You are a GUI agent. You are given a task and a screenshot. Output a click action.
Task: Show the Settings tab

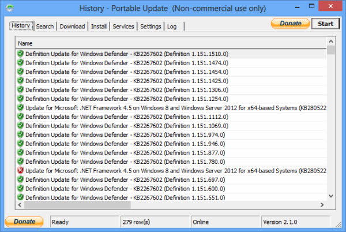coord(151,27)
